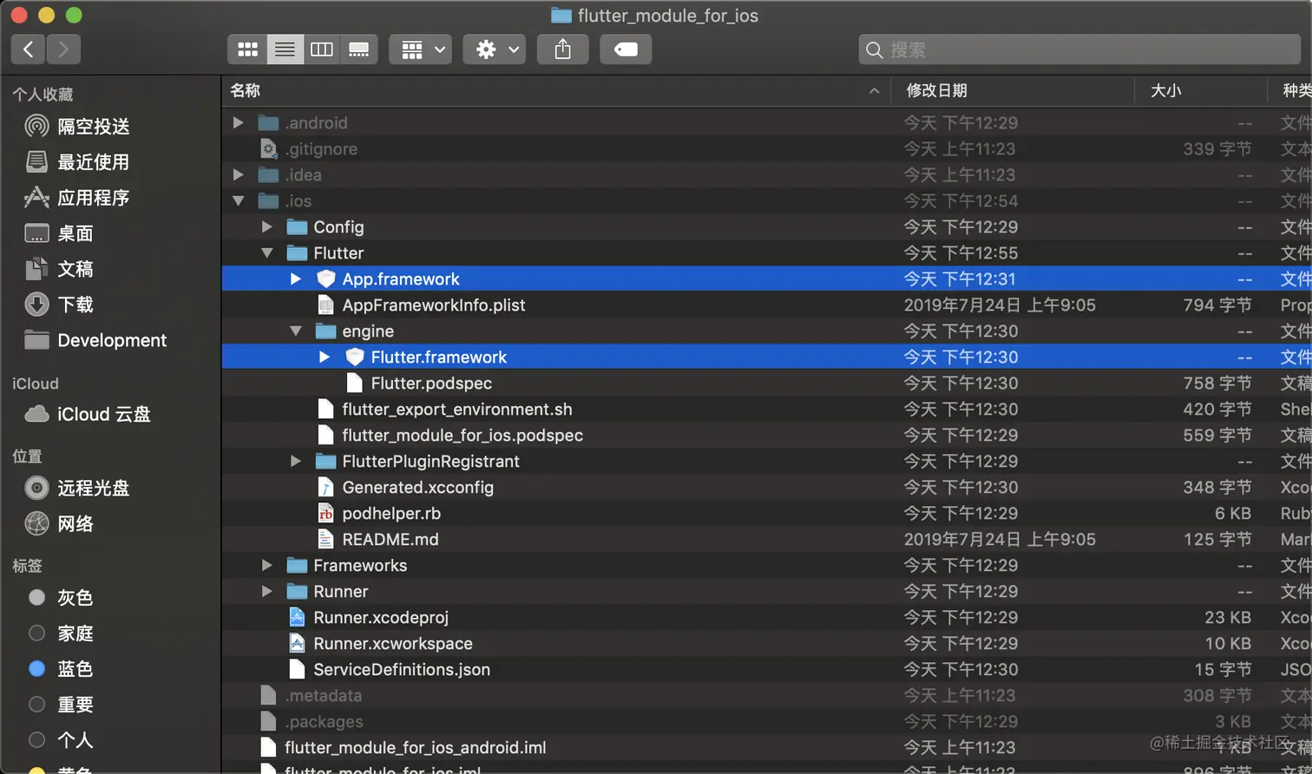Select the App.framework shield icon
This screenshot has height=774, width=1312.
click(x=325, y=279)
